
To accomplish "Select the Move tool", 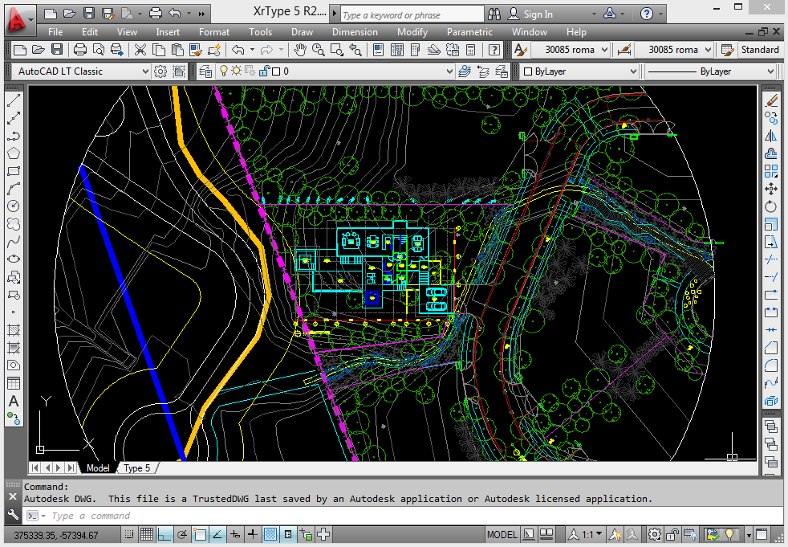I will click(771, 189).
